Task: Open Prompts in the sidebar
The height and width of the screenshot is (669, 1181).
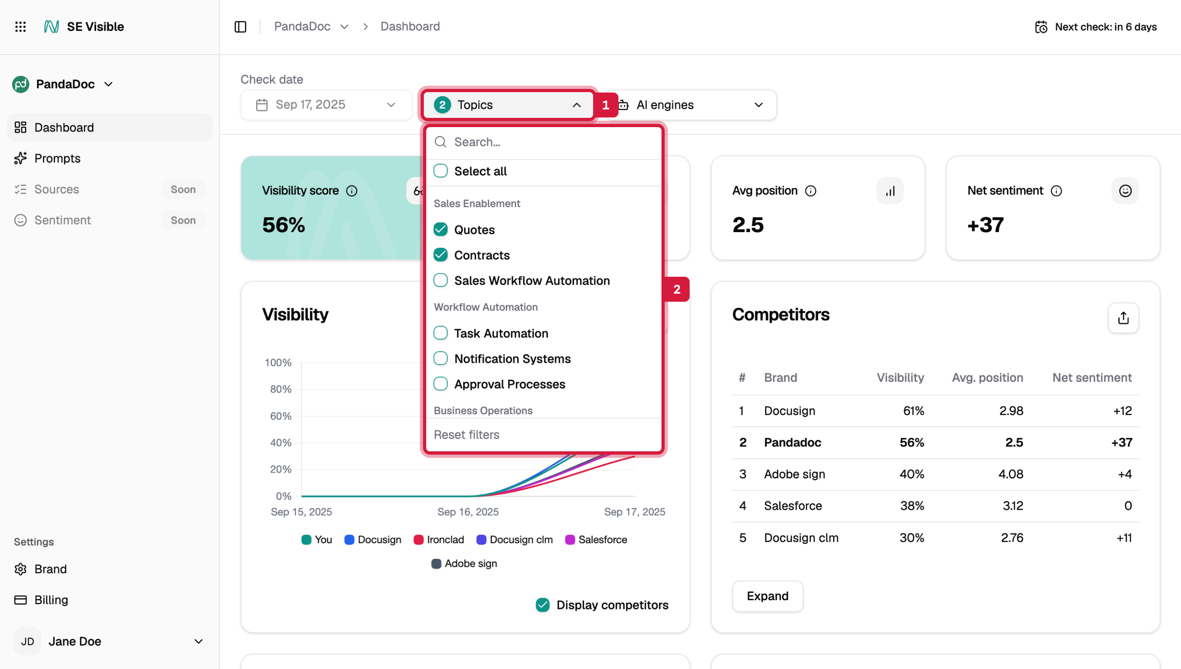Action: (x=58, y=158)
